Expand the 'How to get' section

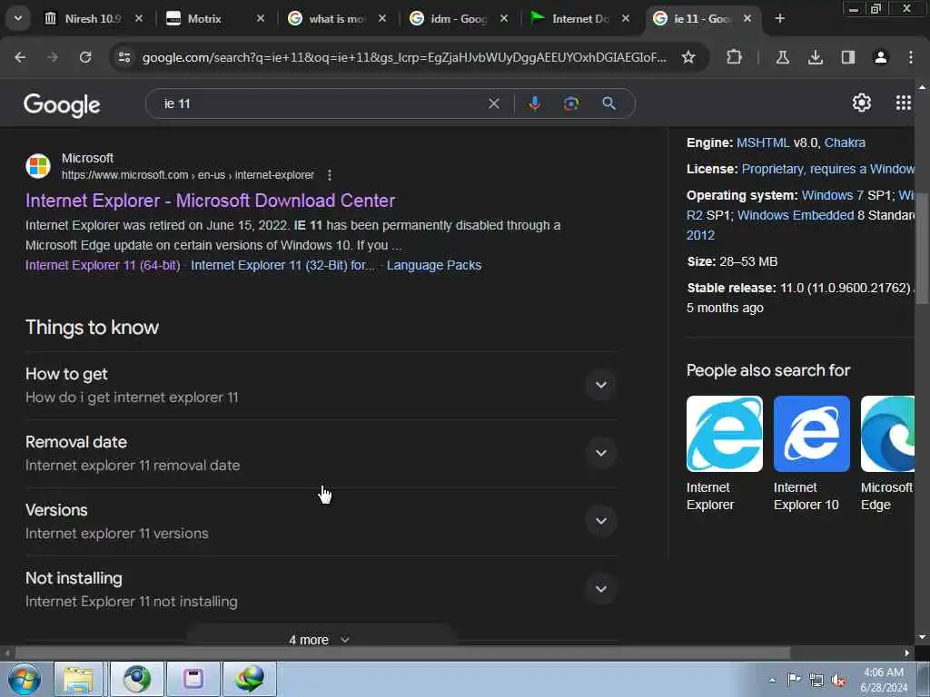(x=322, y=385)
